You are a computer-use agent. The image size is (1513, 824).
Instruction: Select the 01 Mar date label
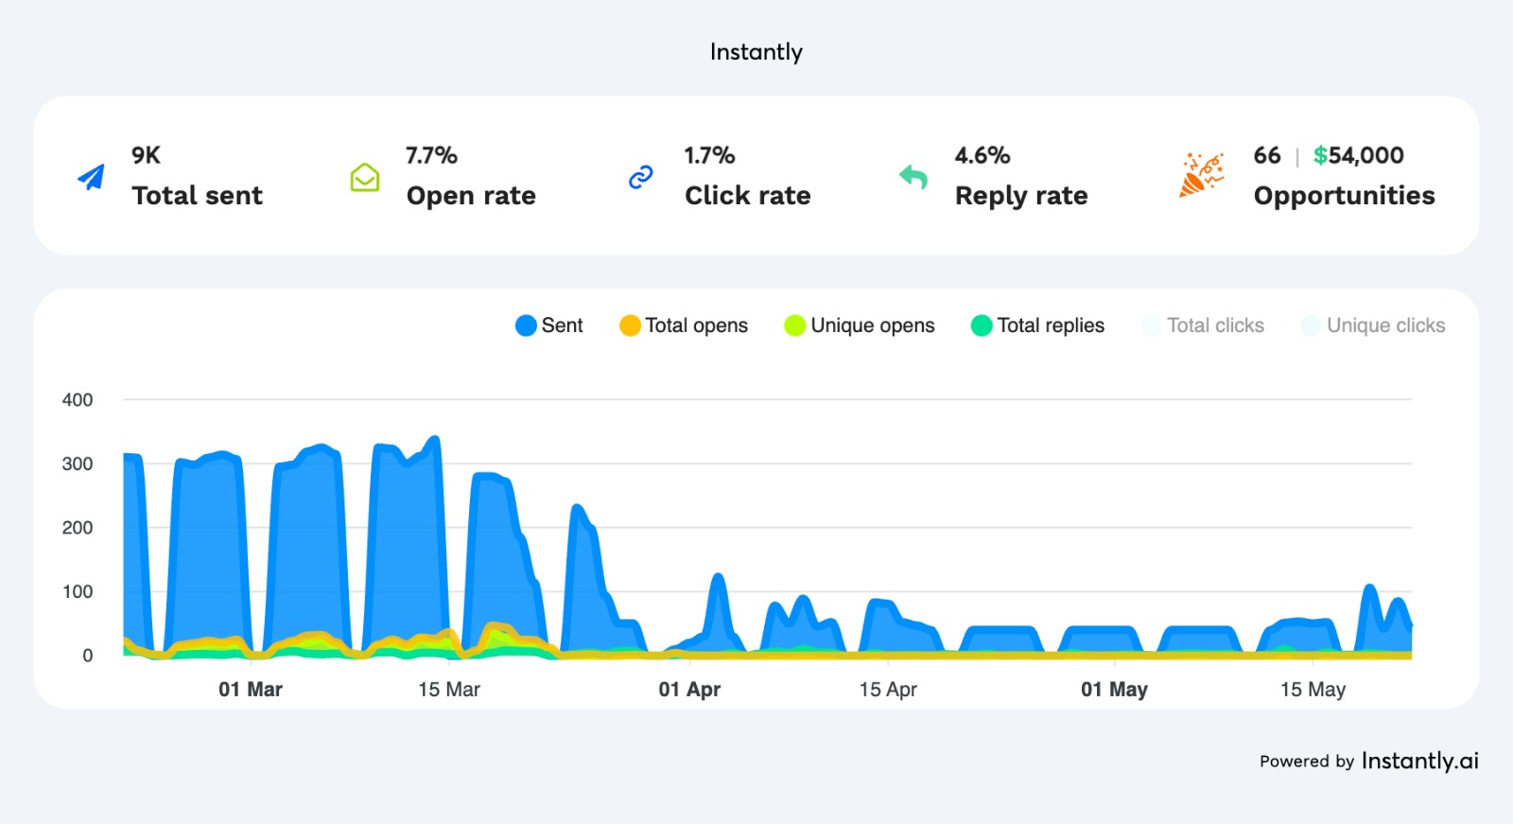coord(251,690)
